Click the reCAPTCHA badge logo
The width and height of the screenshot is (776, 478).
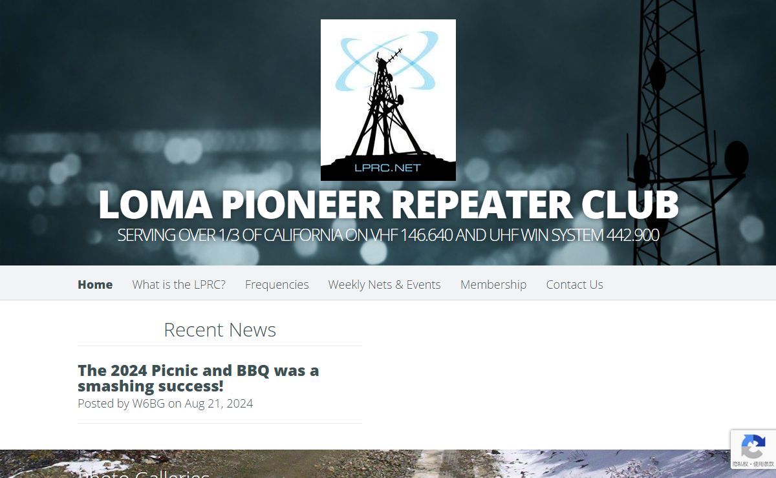[753, 447]
